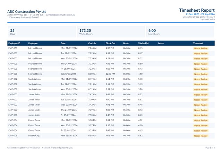Viewport: 222px width, 156px height.
Task: Click Needs Review badge for James Smith Mon 21/09/2026
Action: tap(201, 95)
